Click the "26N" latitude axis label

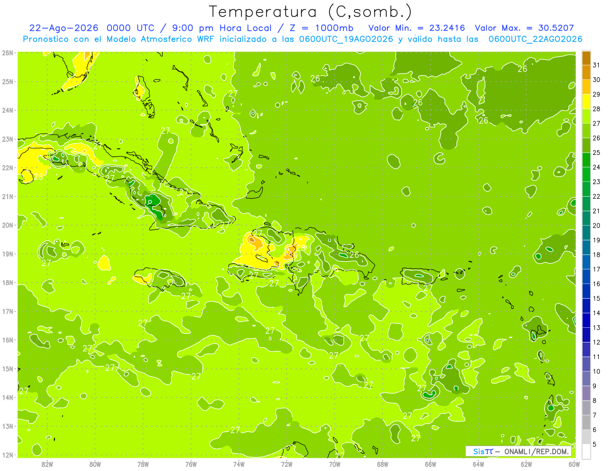[x=8, y=53]
